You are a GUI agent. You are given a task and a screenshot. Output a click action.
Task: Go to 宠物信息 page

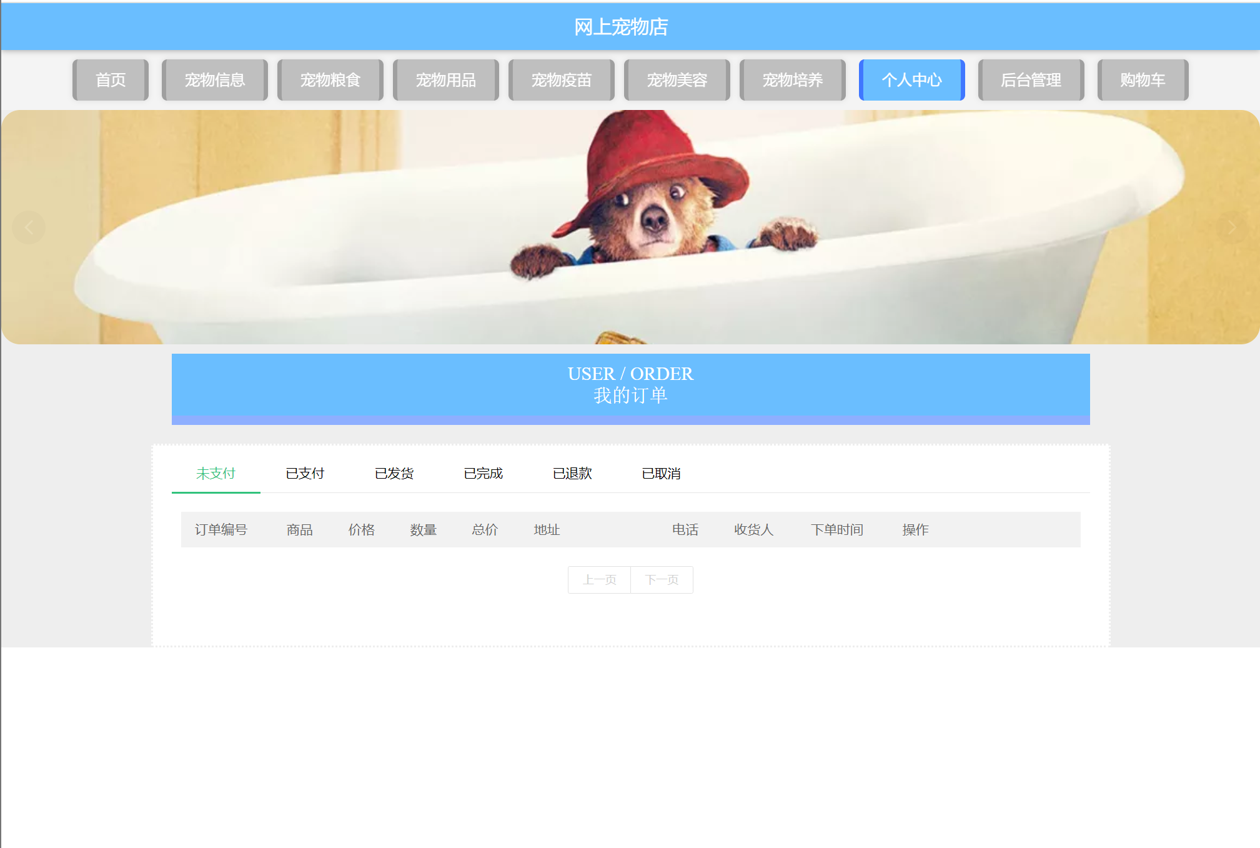point(215,80)
